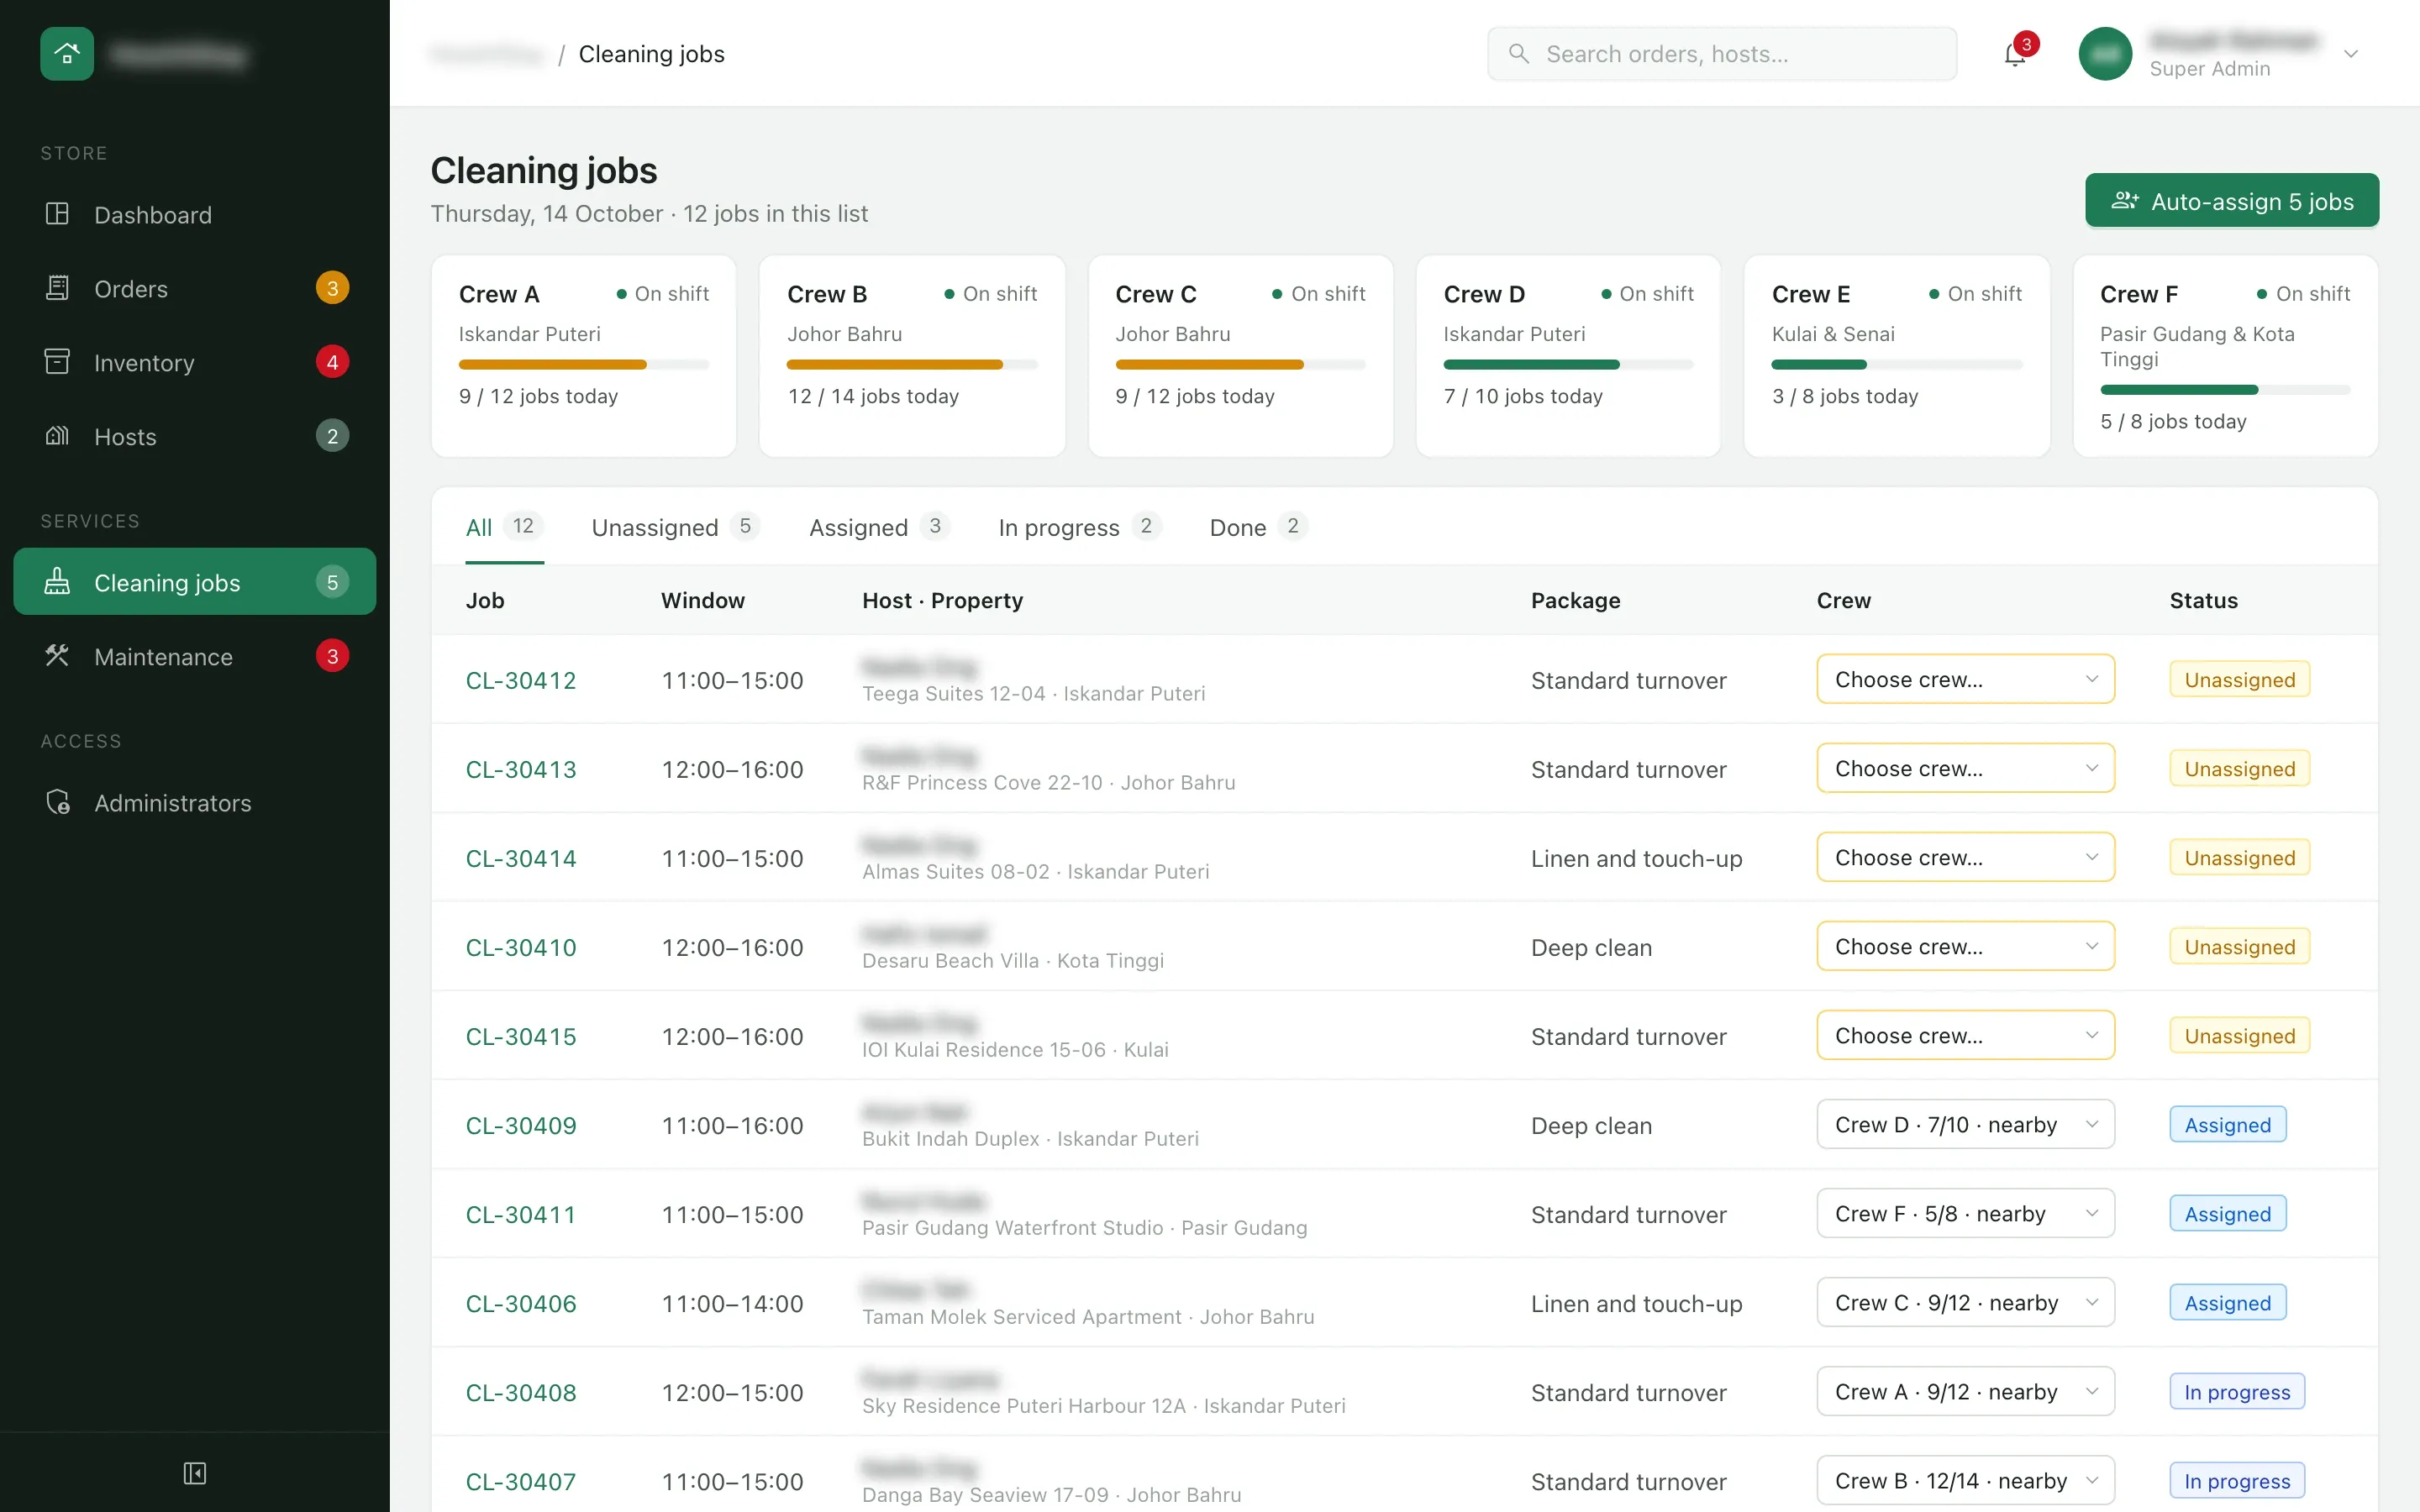
Task: Click the user avatar circle
Action: tap(2105, 54)
